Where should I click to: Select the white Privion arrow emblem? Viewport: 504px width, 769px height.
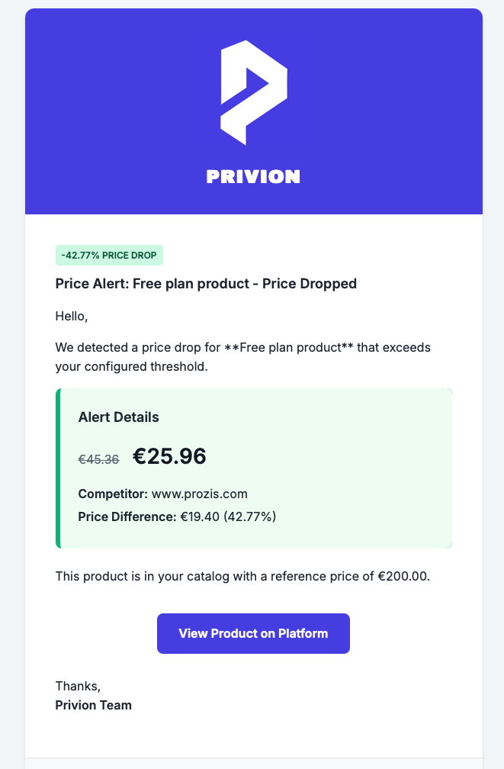point(253,92)
